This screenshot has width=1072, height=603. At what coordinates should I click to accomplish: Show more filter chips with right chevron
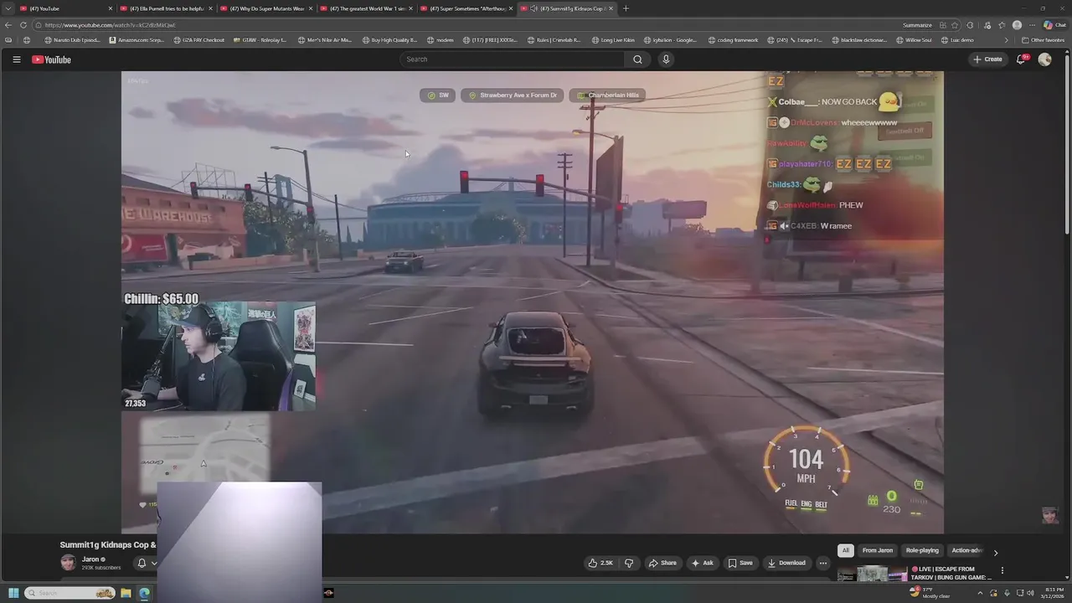[995, 552]
